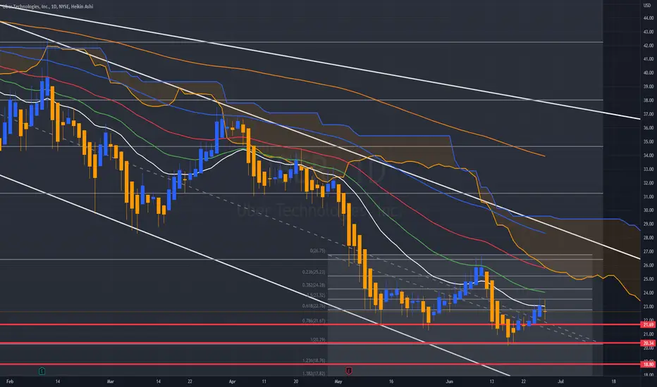657x387 pixels.
Task: Click the 1(20.29) Fibonacci level label
Action: (x=318, y=340)
